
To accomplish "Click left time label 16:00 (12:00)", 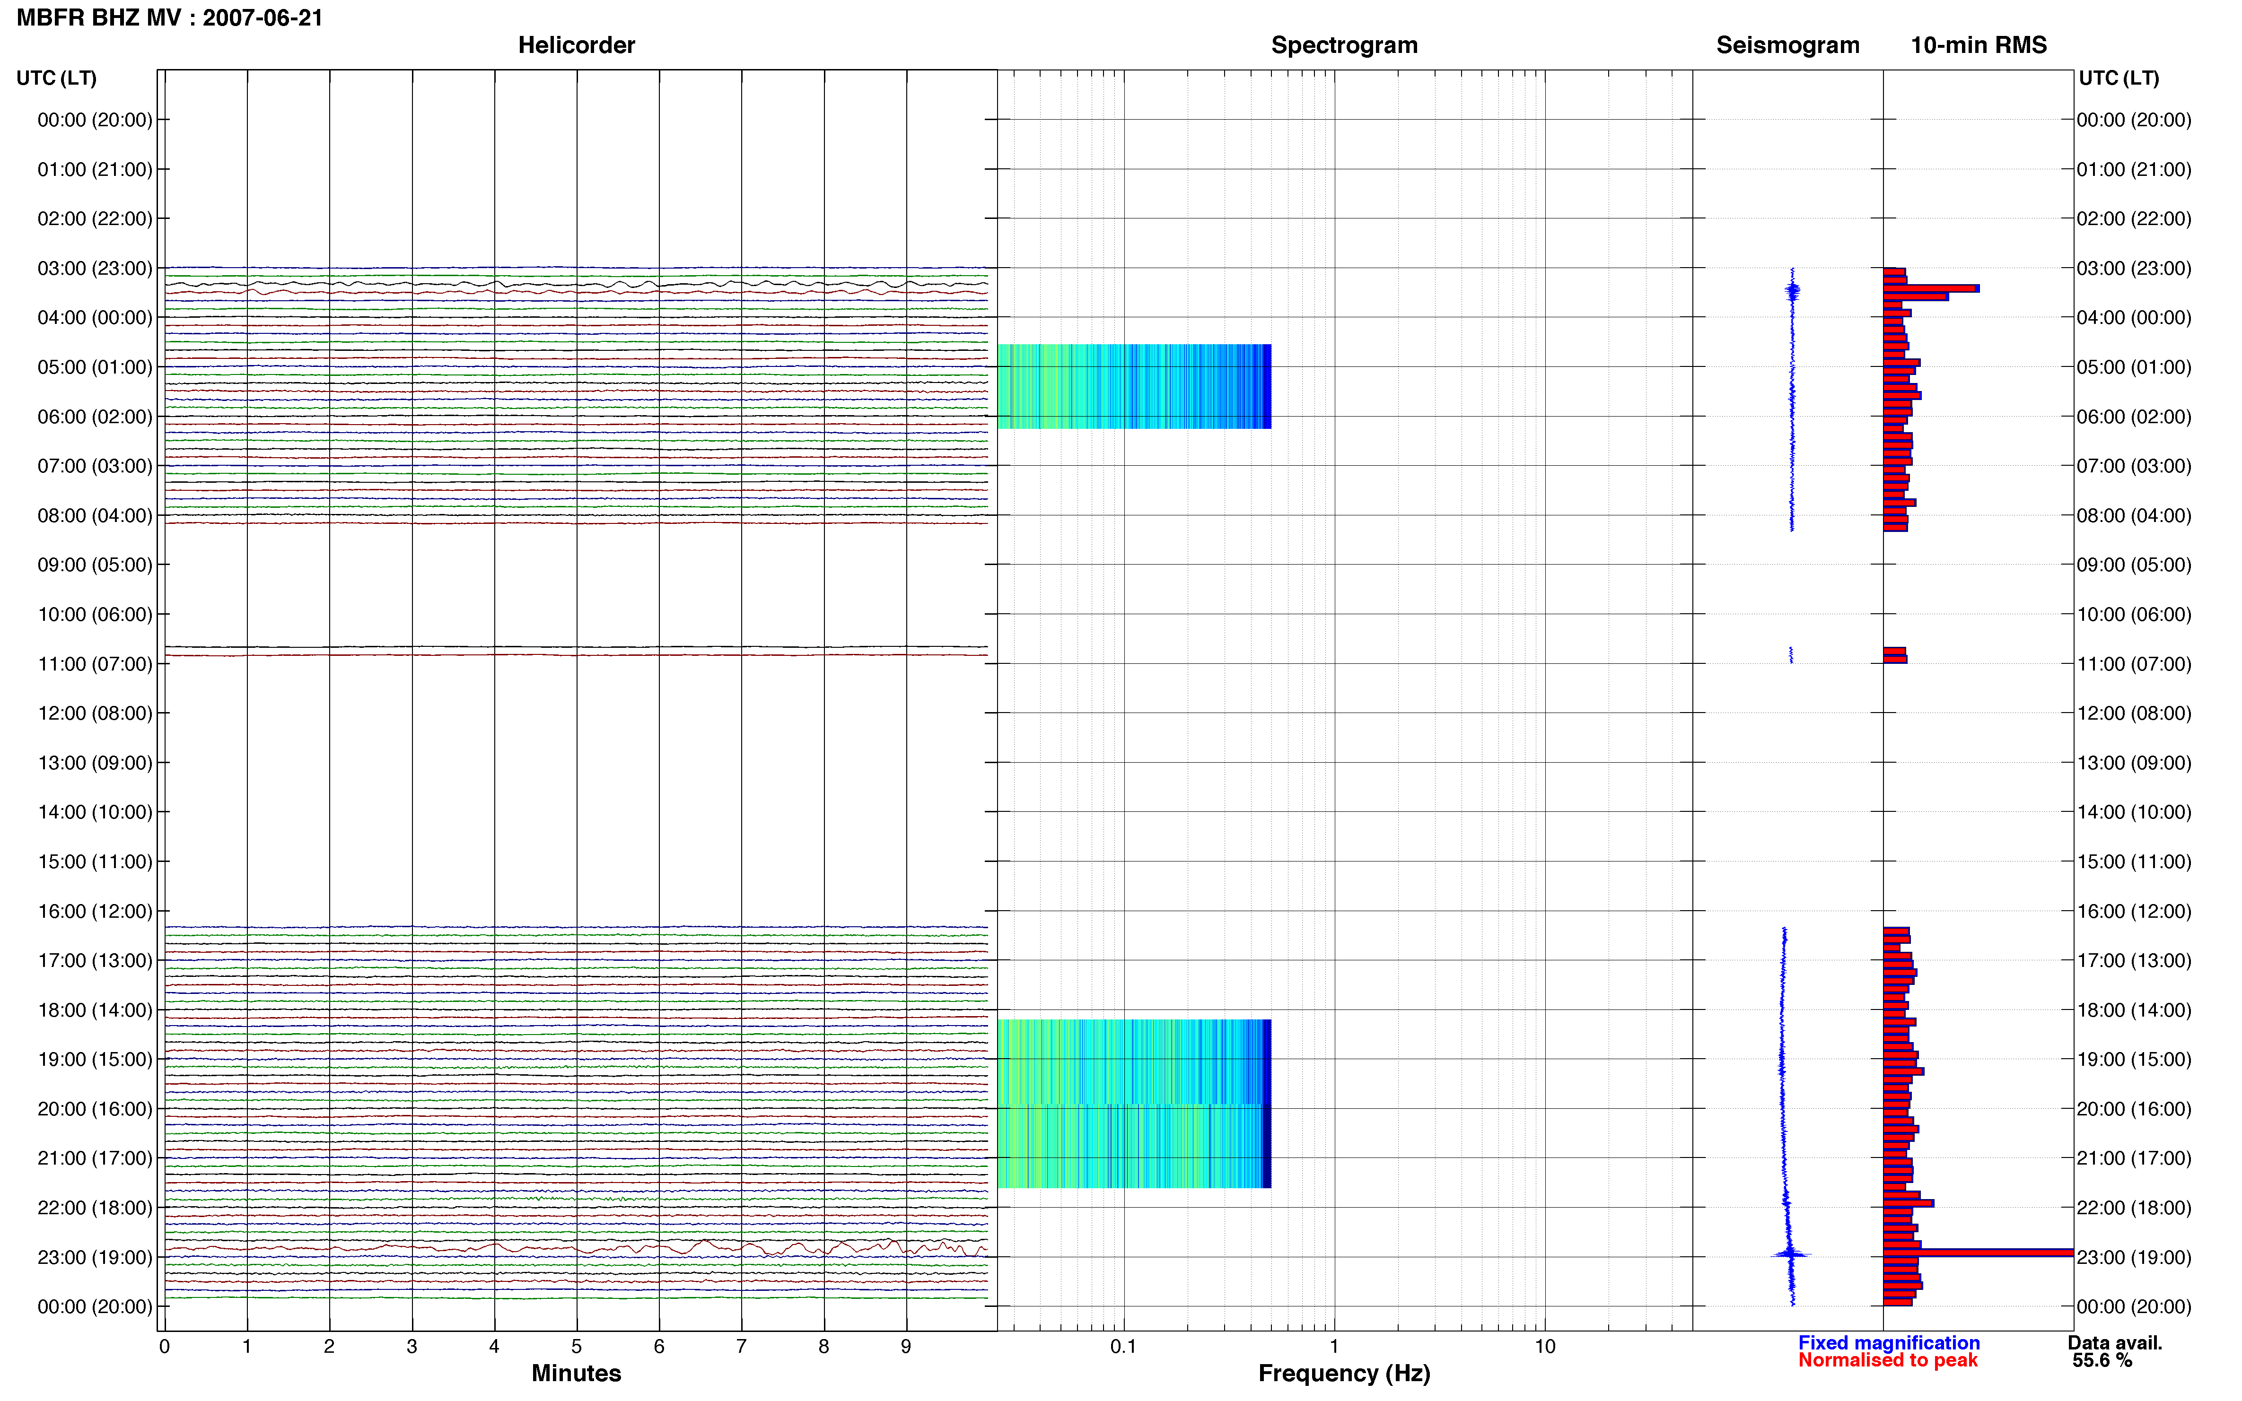I will click(95, 911).
